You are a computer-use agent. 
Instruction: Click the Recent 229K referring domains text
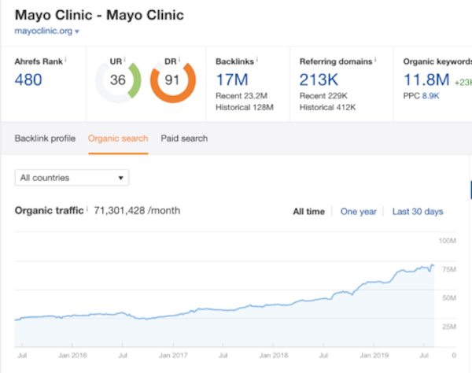[323, 96]
